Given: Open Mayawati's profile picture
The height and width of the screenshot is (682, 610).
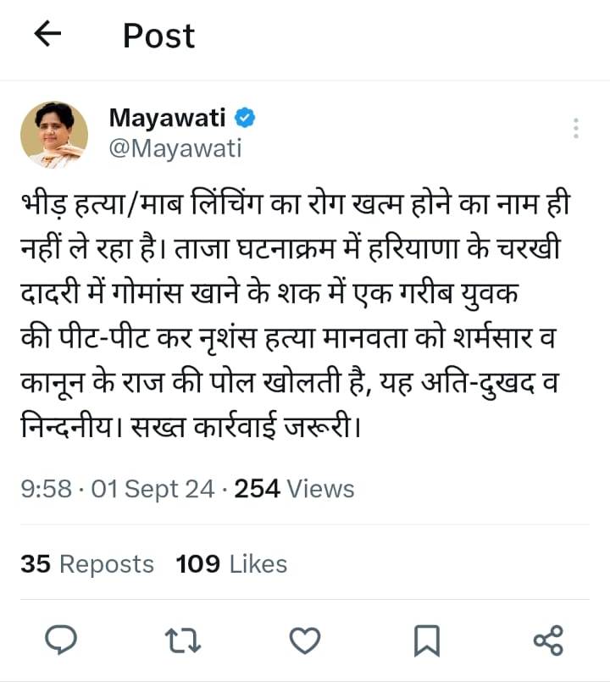Looking at the screenshot, I should tap(54, 135).
